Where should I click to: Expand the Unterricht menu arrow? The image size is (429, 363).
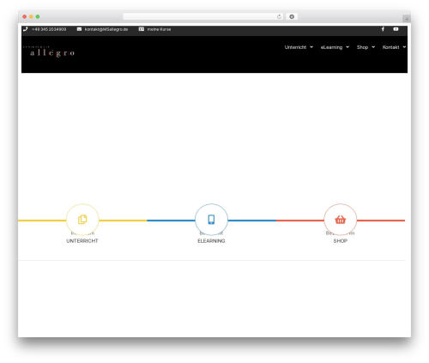pos(311,47)
